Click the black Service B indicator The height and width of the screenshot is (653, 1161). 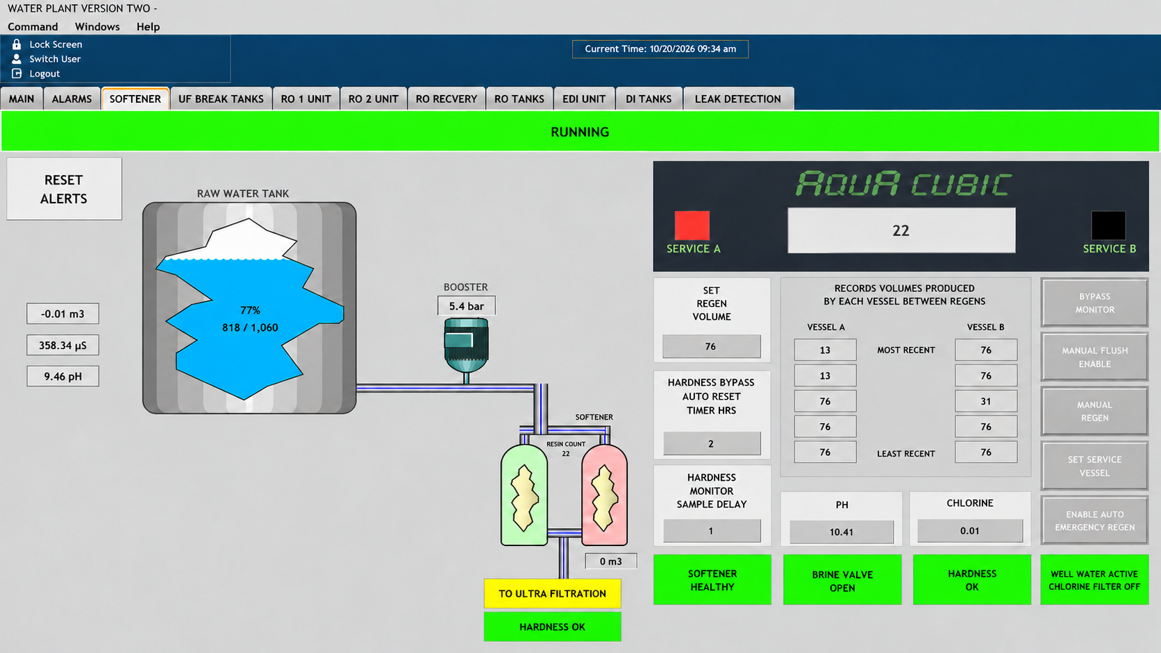(x=1108, y=226)
